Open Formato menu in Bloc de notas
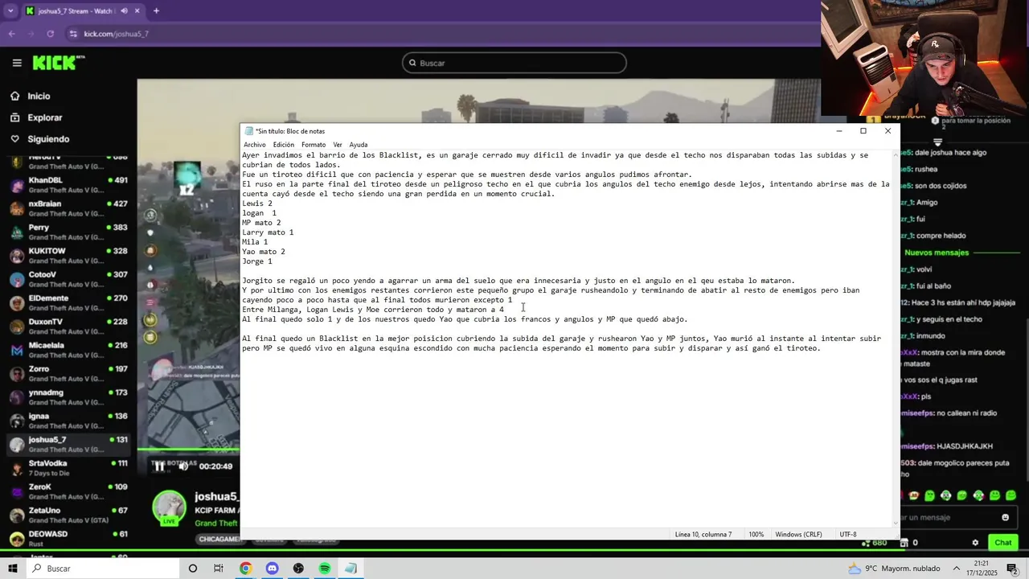Image resolution: width=1029 pixels, height=579 pixels. (314, 145)
